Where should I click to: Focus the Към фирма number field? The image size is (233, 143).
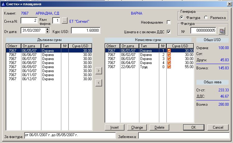[x=56, y=21]
